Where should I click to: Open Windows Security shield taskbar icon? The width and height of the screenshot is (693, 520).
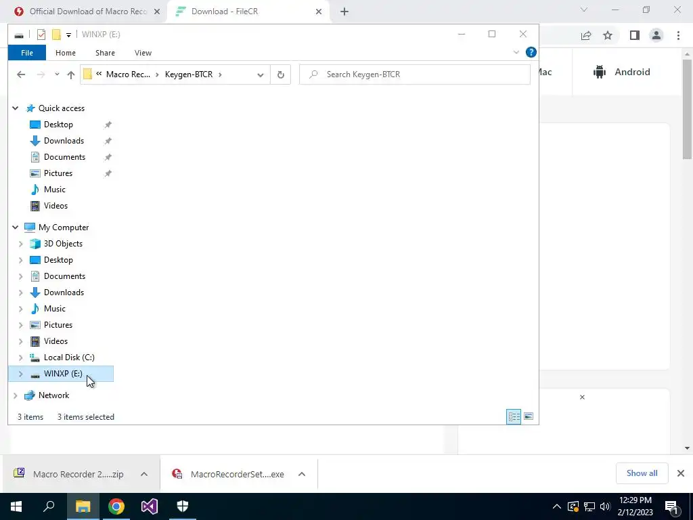[x=183, y=506]
